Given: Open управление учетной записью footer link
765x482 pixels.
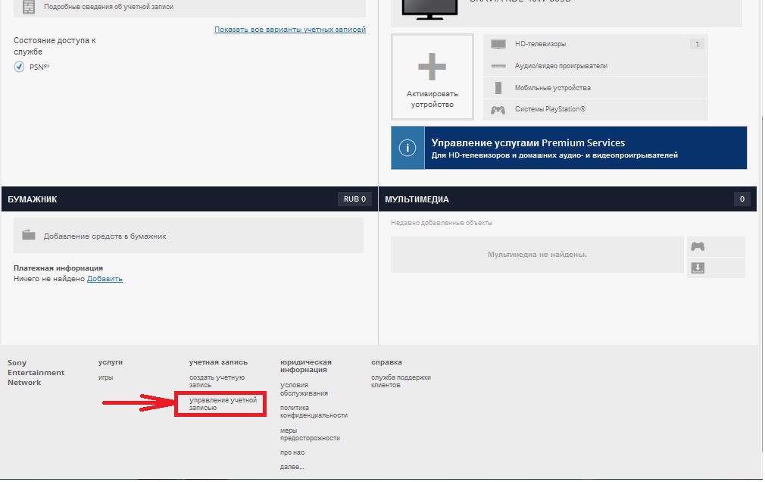Looking at the screenshot, I should 223,403.
